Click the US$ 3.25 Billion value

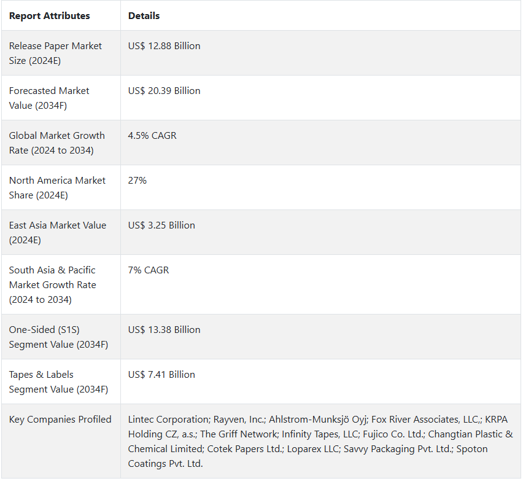pyautogui.click(x=161, y=225)
